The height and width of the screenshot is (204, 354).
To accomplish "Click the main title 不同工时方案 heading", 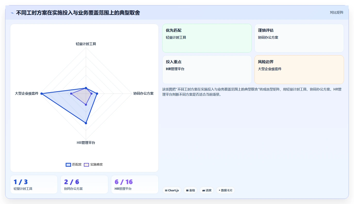I will (78, 13).
